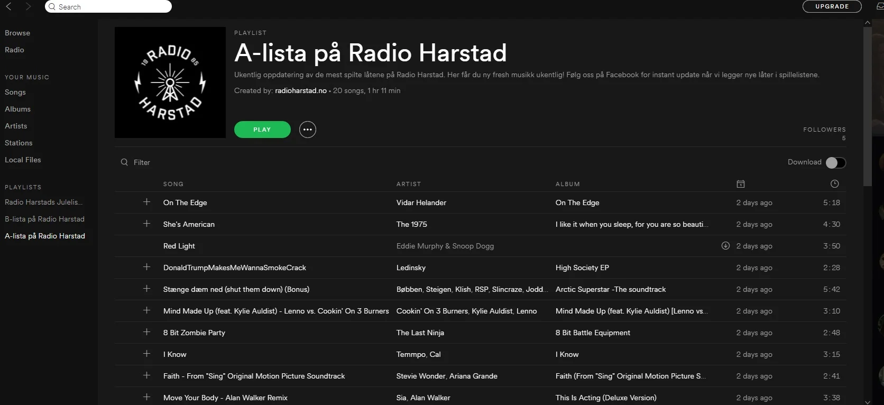Add Move Your Body to your music
This screenshot has width=884, height=405.
tap(146, 397)
